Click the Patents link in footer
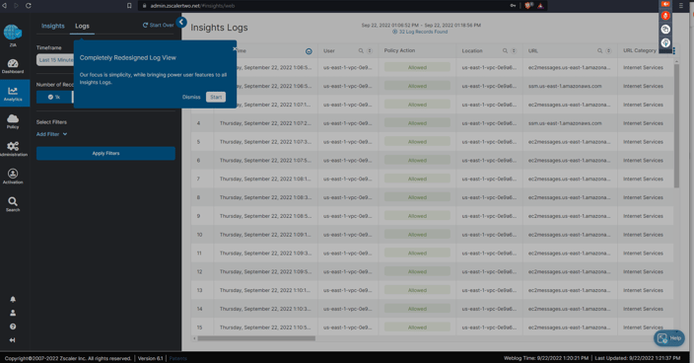The height and width of the screenshot is (363, 694). (x=178, y=358)
